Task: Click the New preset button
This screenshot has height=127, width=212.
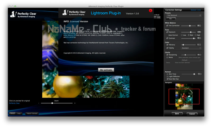Action: (171, 19)
